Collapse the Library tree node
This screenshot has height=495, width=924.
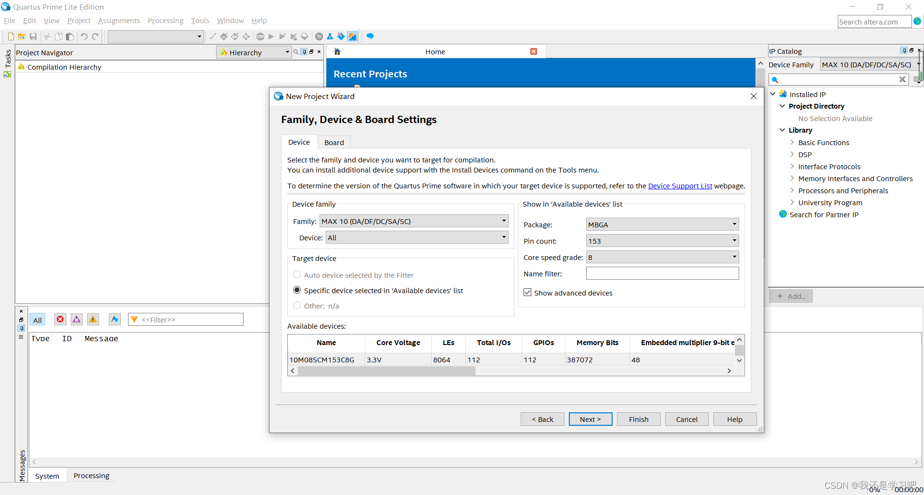(x=783, y=130)
